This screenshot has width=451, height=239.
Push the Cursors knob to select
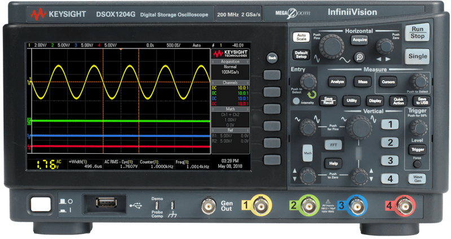pos(419,81)
